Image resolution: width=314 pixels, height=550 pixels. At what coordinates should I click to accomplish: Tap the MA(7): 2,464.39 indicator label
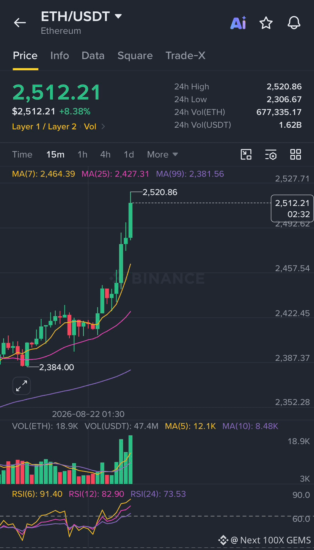(x=44, y=174)
